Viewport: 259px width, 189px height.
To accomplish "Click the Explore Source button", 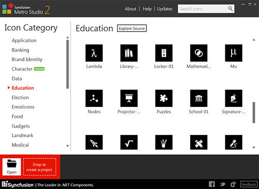I will tap(132, 28).
